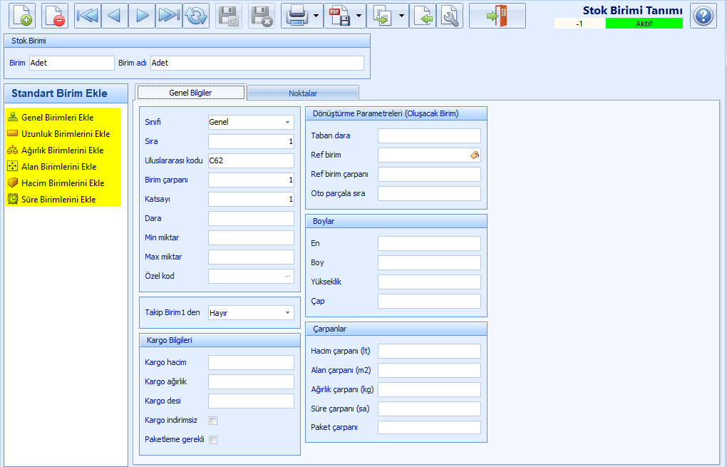Go to the next record
The image size is (727, 467).
[x=142, y=16]
